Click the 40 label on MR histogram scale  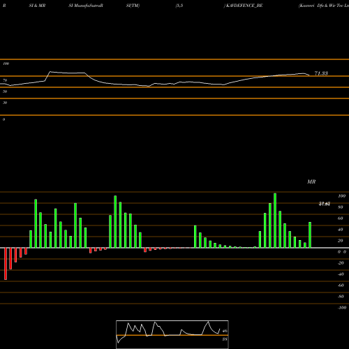pyautogui.click(x=341, y=230)
